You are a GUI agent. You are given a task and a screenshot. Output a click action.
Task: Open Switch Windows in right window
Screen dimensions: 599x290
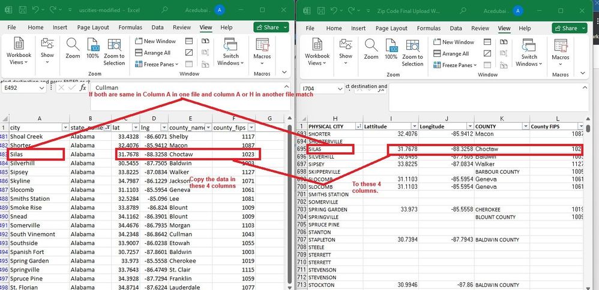click(x=529, y=53)
